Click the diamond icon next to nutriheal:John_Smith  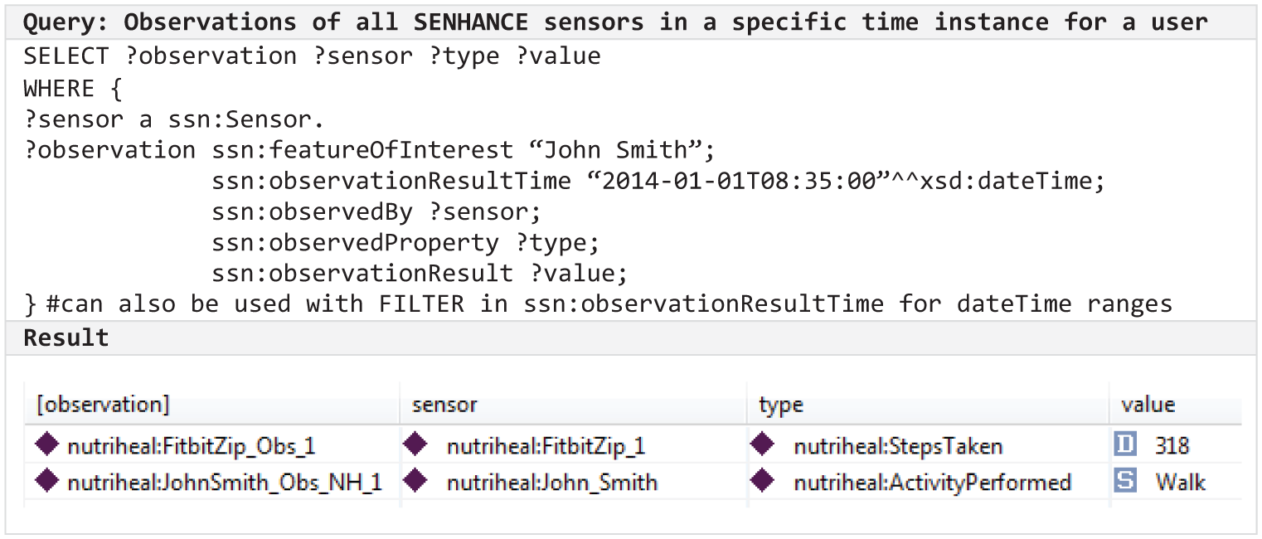click(x=415, y=480)
